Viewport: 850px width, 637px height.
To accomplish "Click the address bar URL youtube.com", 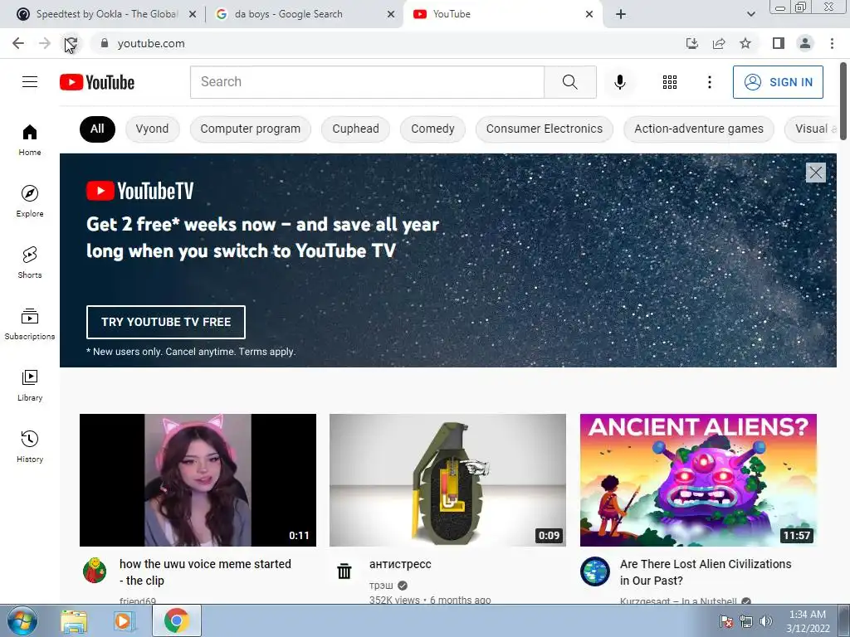I will pos(151,43).
